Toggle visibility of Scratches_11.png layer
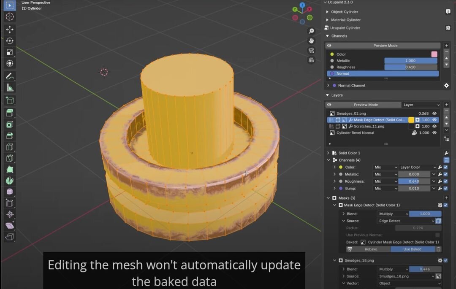This screenshot has width=456, height=289. click(434, 126)
